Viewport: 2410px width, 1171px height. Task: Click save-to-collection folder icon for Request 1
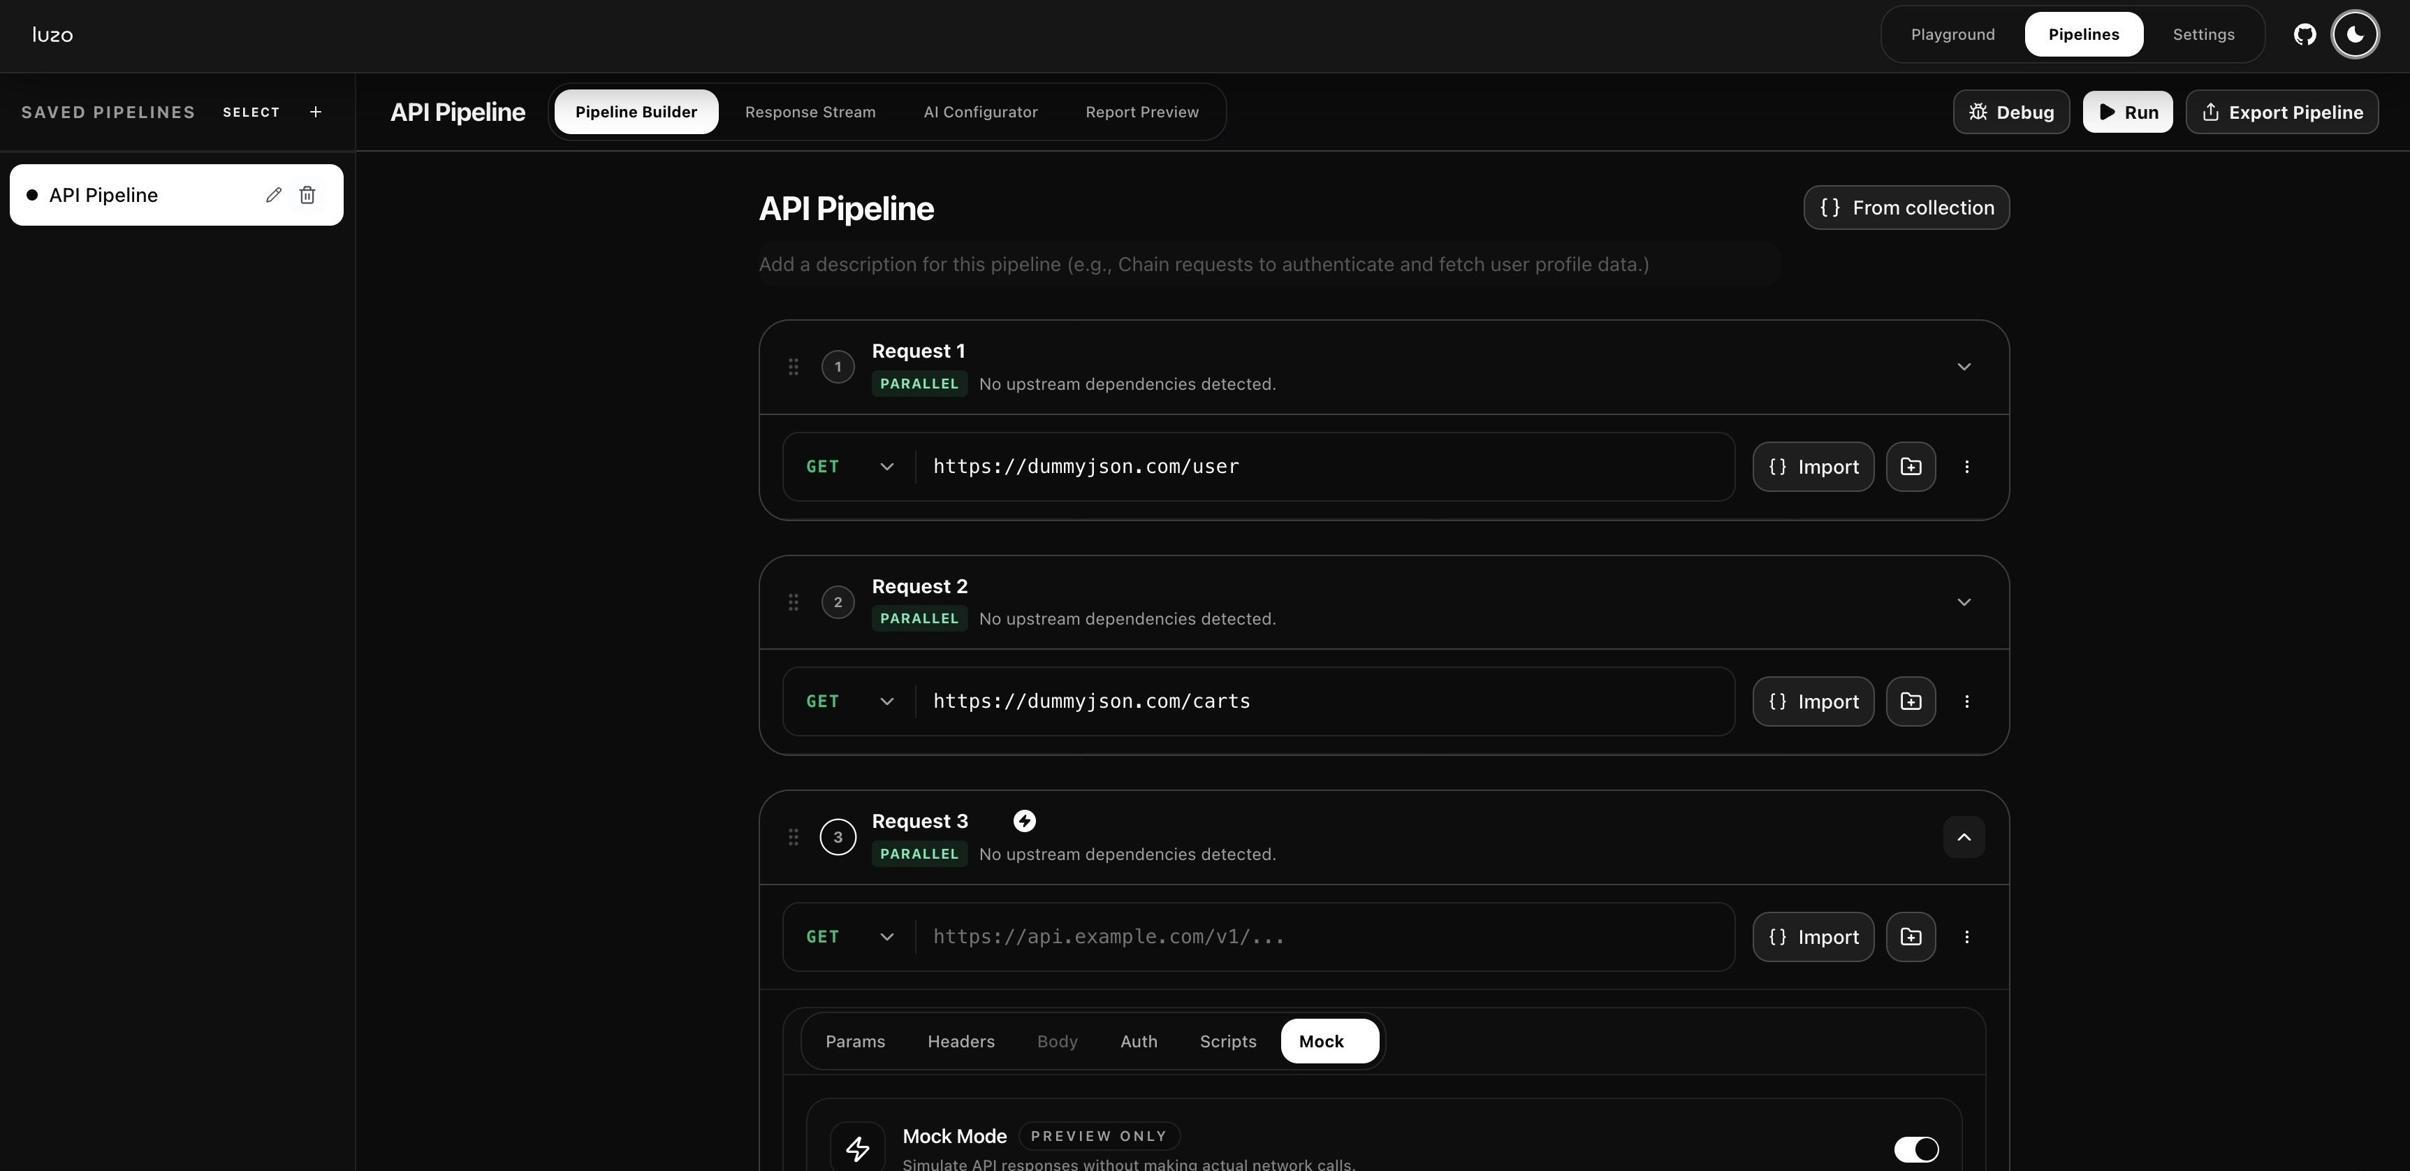click(x=1911, y=466)
